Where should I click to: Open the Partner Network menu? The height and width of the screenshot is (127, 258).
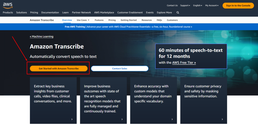pyautogui.click(x=81, y=13)
